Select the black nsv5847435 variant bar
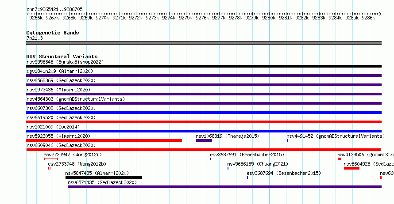The width and height of the screenshot is (394, 204). pyautogui.click(x=104, y=178)
